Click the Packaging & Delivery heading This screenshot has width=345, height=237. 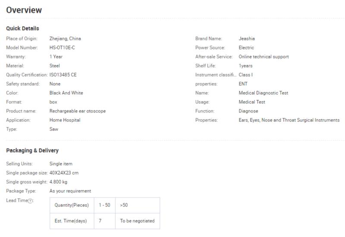(x=32, y=150)
